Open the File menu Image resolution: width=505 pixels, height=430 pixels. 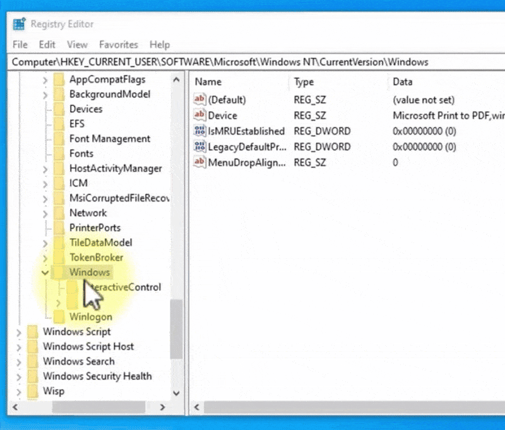point(20,44)
